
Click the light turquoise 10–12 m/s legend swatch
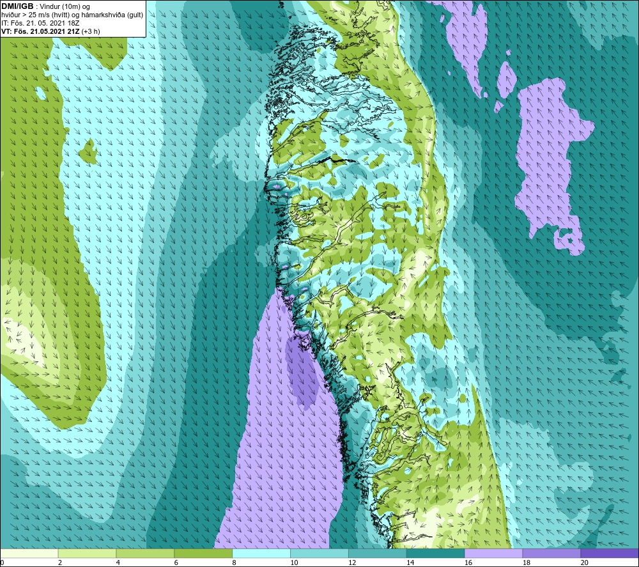click(x=319, y=553)
